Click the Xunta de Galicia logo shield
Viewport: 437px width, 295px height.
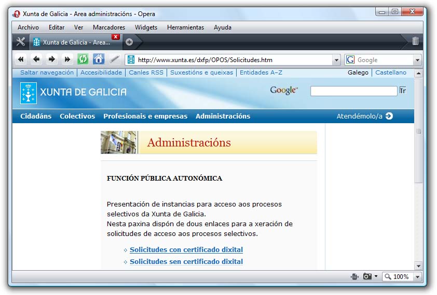[29, 93]
